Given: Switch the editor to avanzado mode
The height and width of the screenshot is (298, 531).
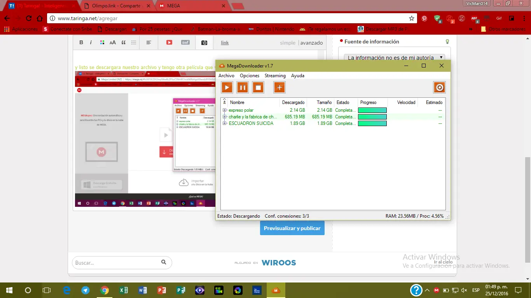Looking at the screenshot, I should (312, 43).
